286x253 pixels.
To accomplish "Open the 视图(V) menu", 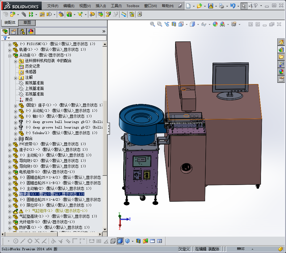I will 85,6.
